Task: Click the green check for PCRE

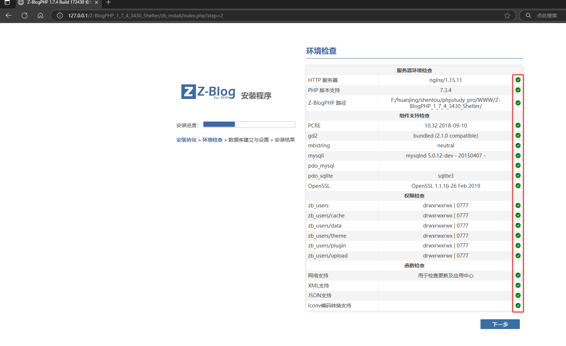Action: [x=518, y=125]
